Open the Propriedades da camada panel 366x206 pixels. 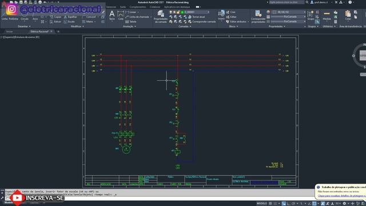pos(161,17)
